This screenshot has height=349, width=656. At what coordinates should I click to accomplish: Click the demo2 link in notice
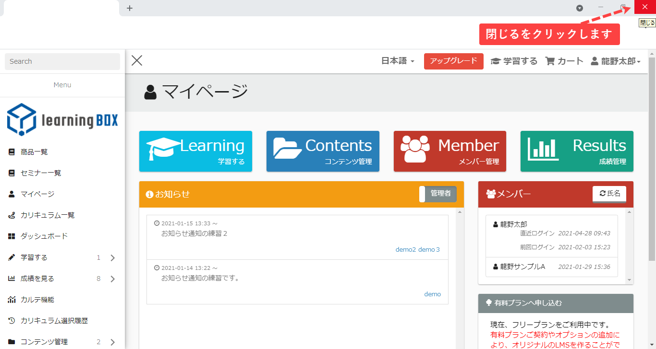[x=405, y=249]
